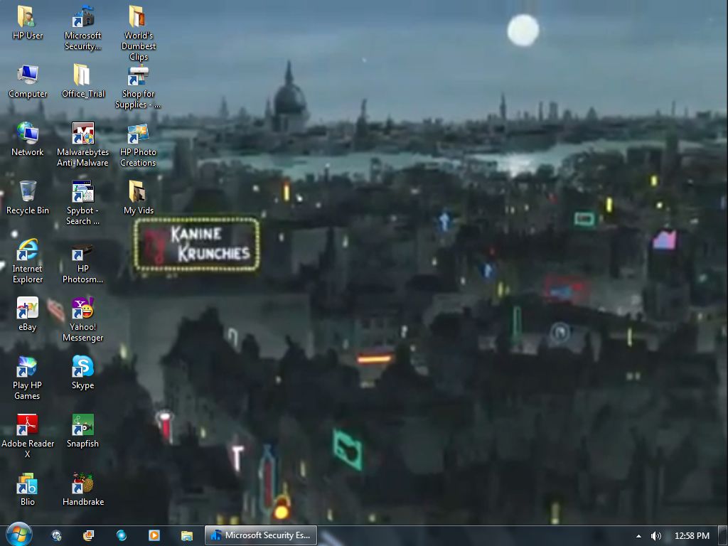Click the 12:58 PM clock
728x546 pixels.
pyautogui.click(x=692, y=536)
